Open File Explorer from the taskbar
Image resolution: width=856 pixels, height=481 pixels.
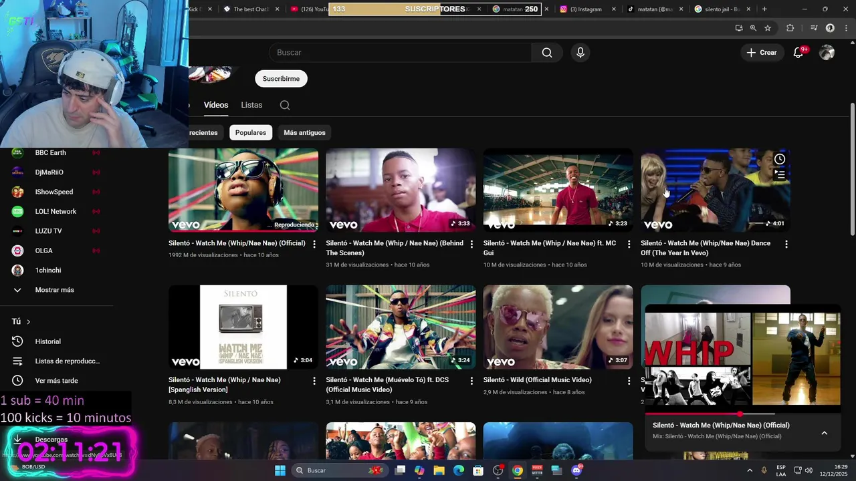(439, 470)
